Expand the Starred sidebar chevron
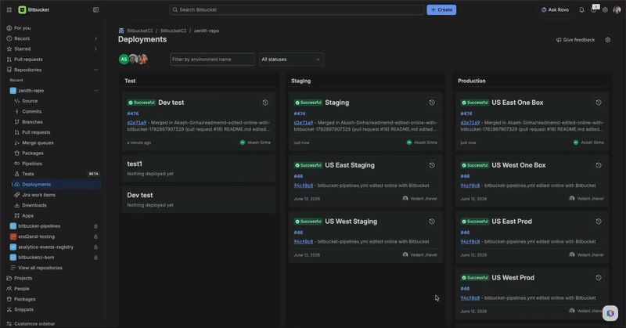This screenshot has width=626, height=328. 95,49
